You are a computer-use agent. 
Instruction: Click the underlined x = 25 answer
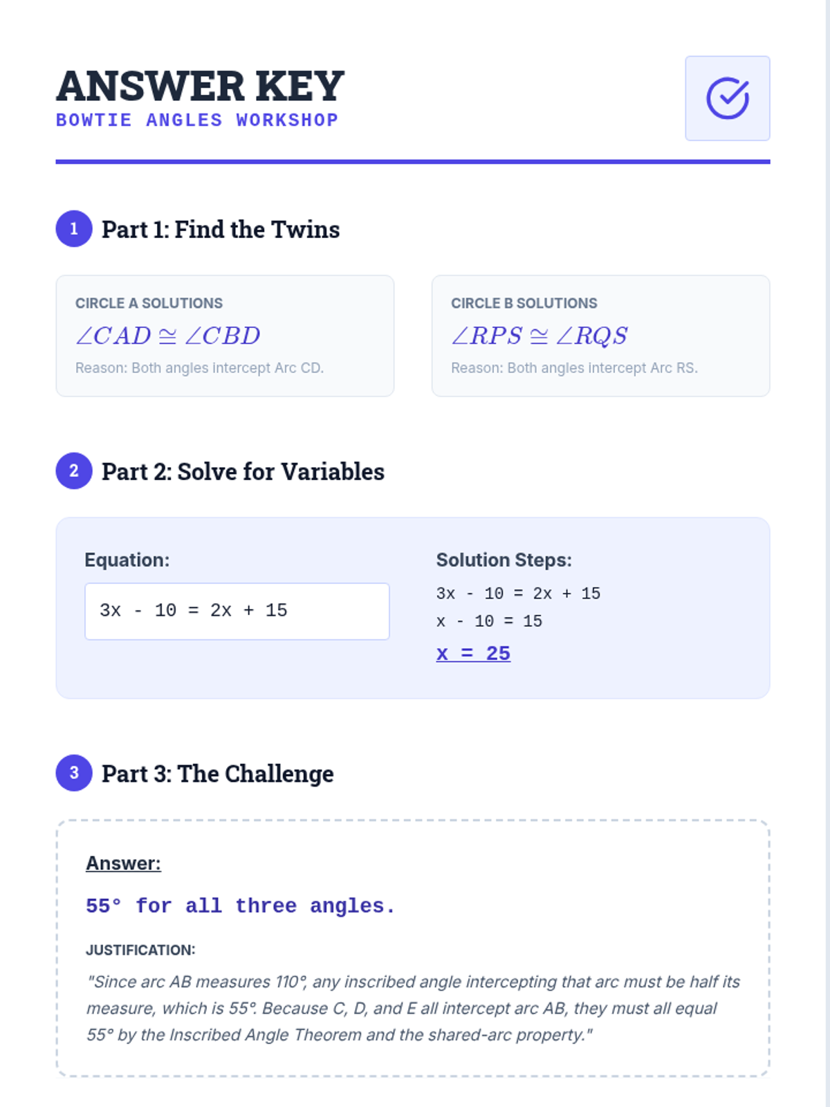(x=473, y=653)
